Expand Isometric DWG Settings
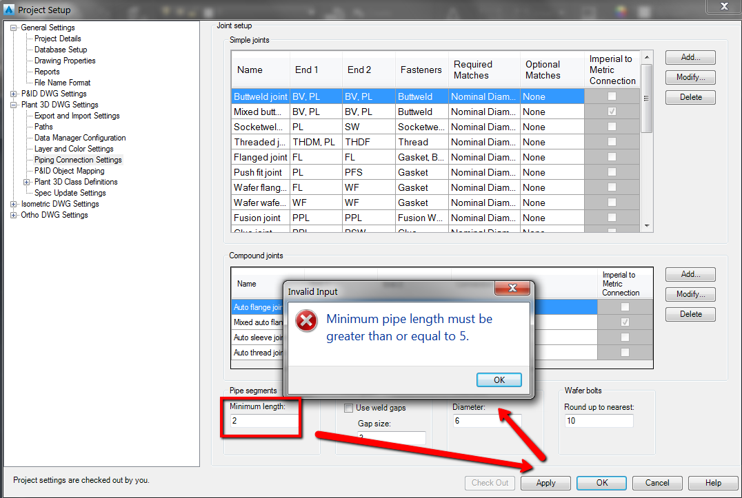Viewport: 742px width, 498px height. pos(14,203)
